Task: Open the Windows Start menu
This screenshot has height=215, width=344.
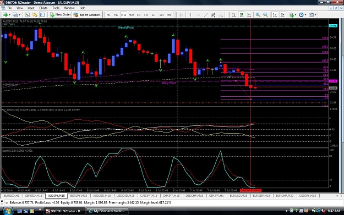Action: [8, 211]
